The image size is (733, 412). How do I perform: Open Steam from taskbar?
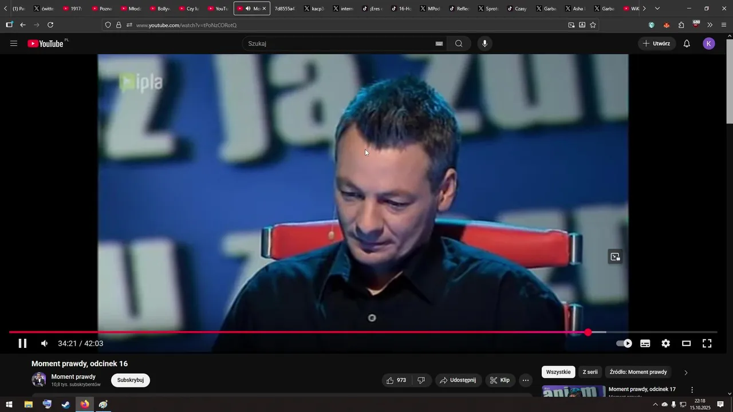coord(66,405)
